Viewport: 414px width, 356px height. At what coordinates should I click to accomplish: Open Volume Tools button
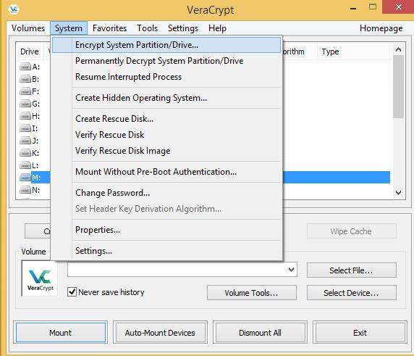point(252,292)
